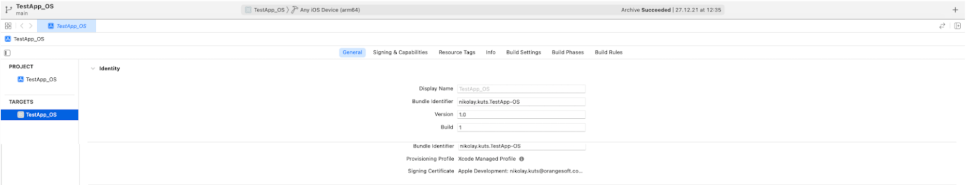Click the Provisioning Profile info icon
This screenshot has height=185, width=968.
(522, 159)
